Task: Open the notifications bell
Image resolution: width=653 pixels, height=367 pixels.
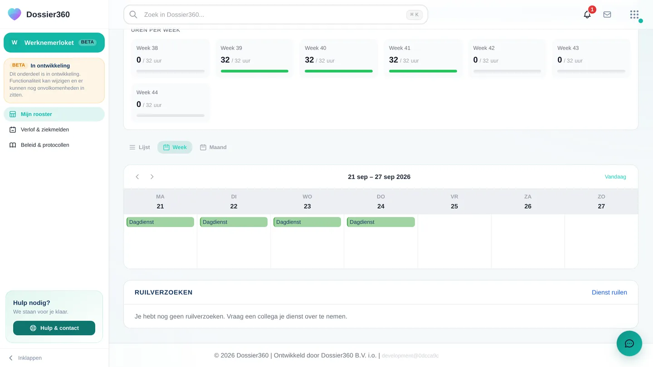Action: coord(587,14)
